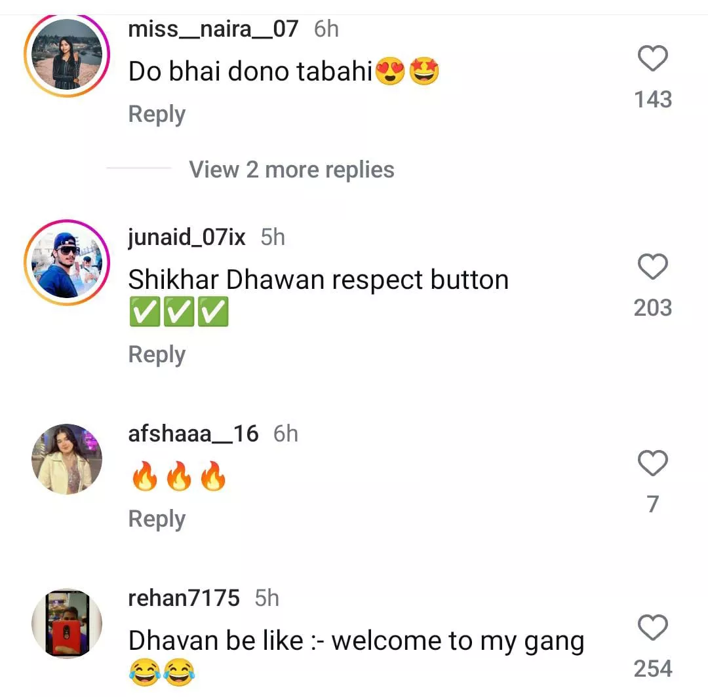Viewport: 708px width, 697px height.
Task: Tap the 254 likes count
Action: tap(653, 669)
